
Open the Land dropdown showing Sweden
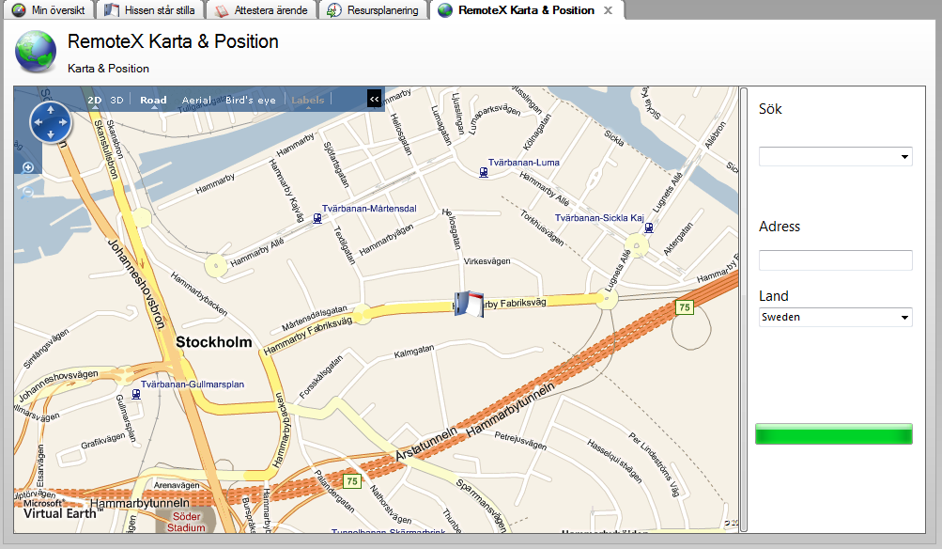(x=904, y=318)
